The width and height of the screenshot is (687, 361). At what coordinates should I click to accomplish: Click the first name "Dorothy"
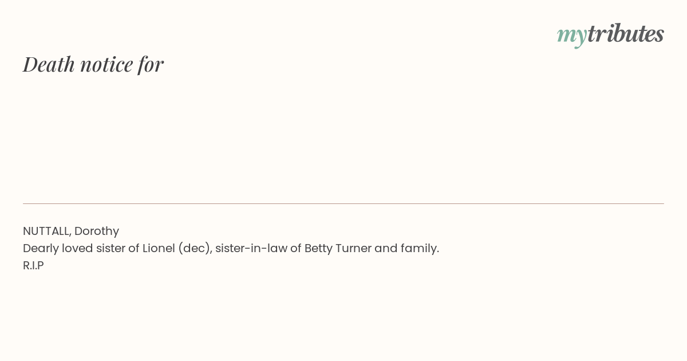[97, 231]
